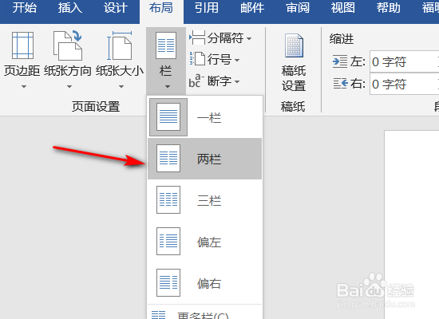Screen dimensions: 439x319
Task: Open the 页边距 margins icon
Action: 22,45
